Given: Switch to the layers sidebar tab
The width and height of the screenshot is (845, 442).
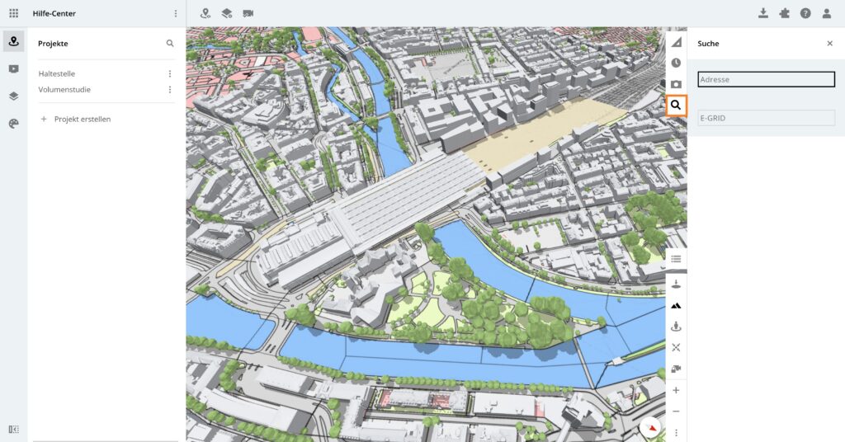Looking at the screenshot, I should point(13,96).
